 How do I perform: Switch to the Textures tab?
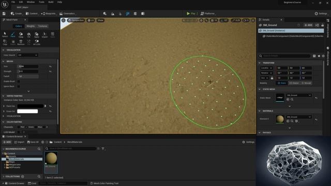point(42,26)
